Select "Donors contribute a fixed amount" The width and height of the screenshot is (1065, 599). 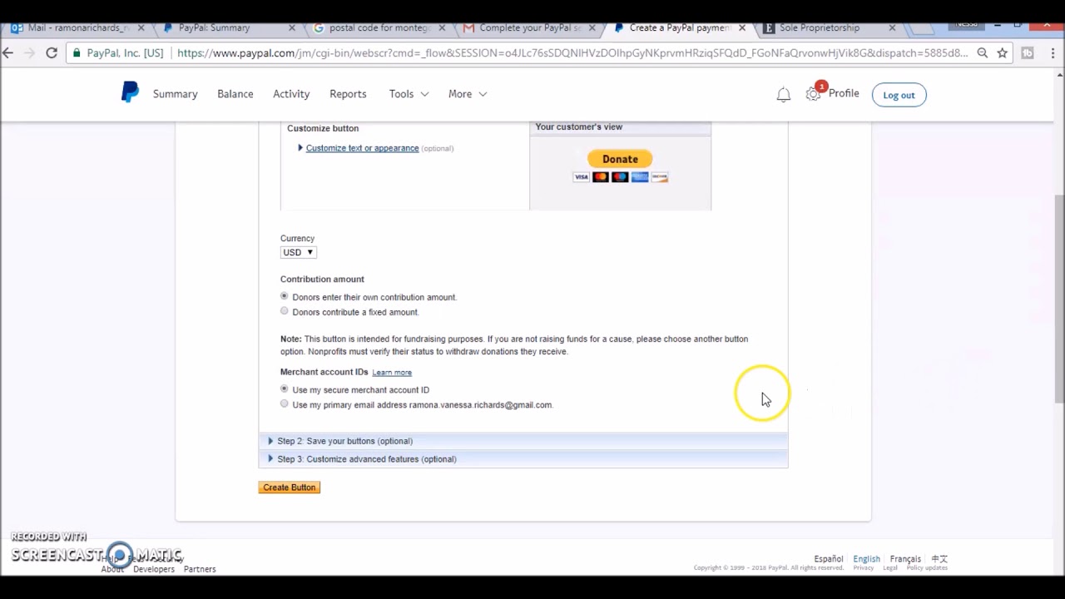[285, 311]
